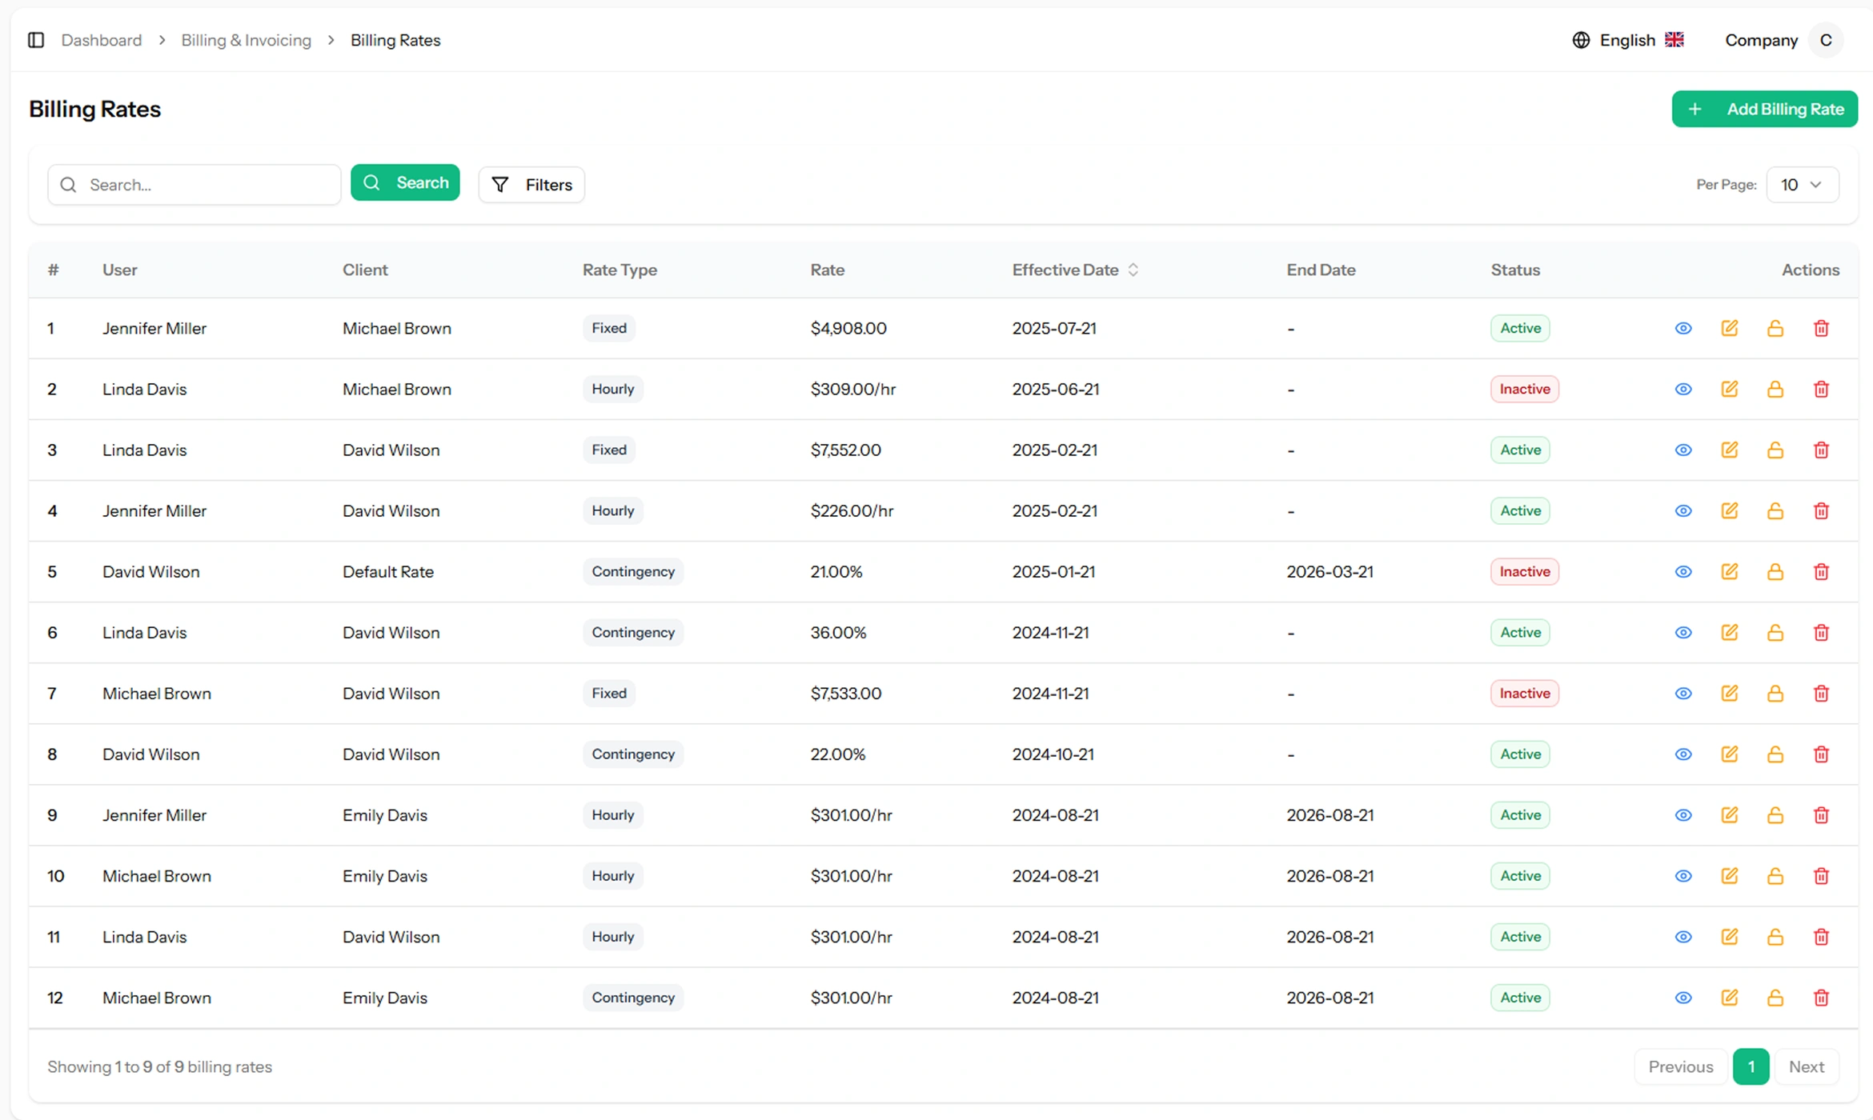Toggle the sidebar panel icon
1873x1120 pixels.
pyautogui.click(x=36, y=40)
